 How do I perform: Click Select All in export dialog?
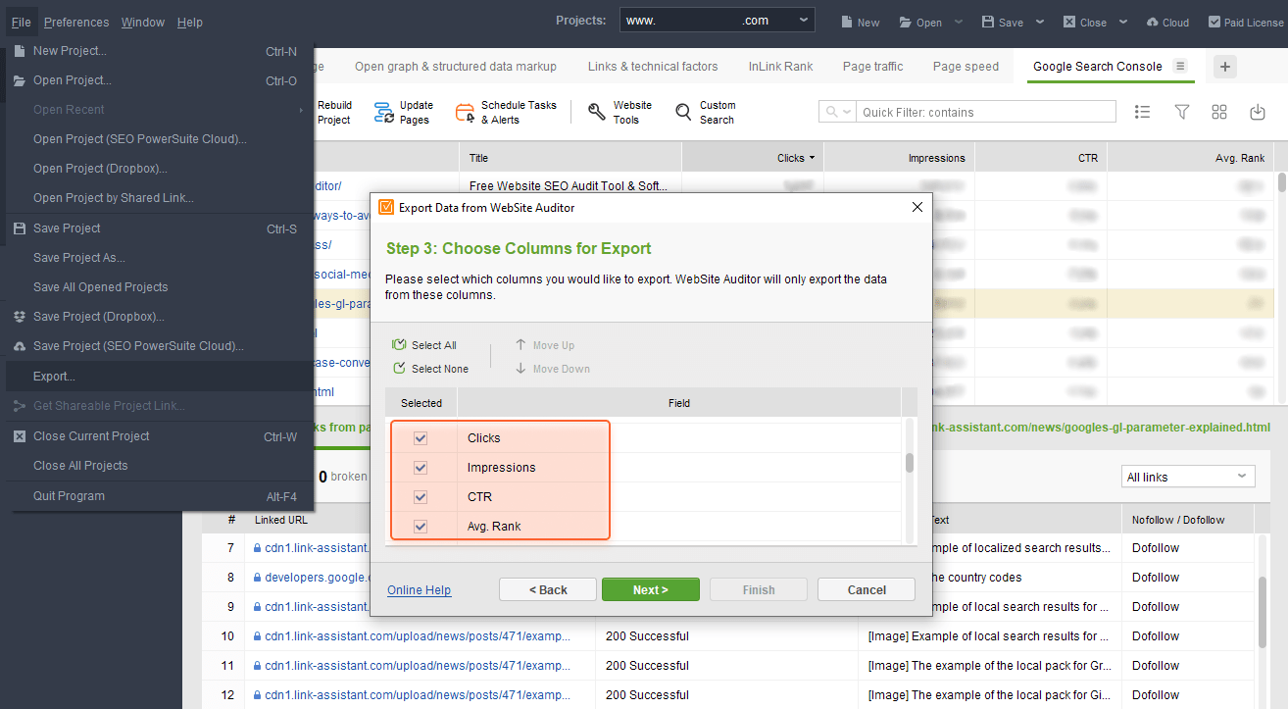pyautogui.click(x=424, y=345)
